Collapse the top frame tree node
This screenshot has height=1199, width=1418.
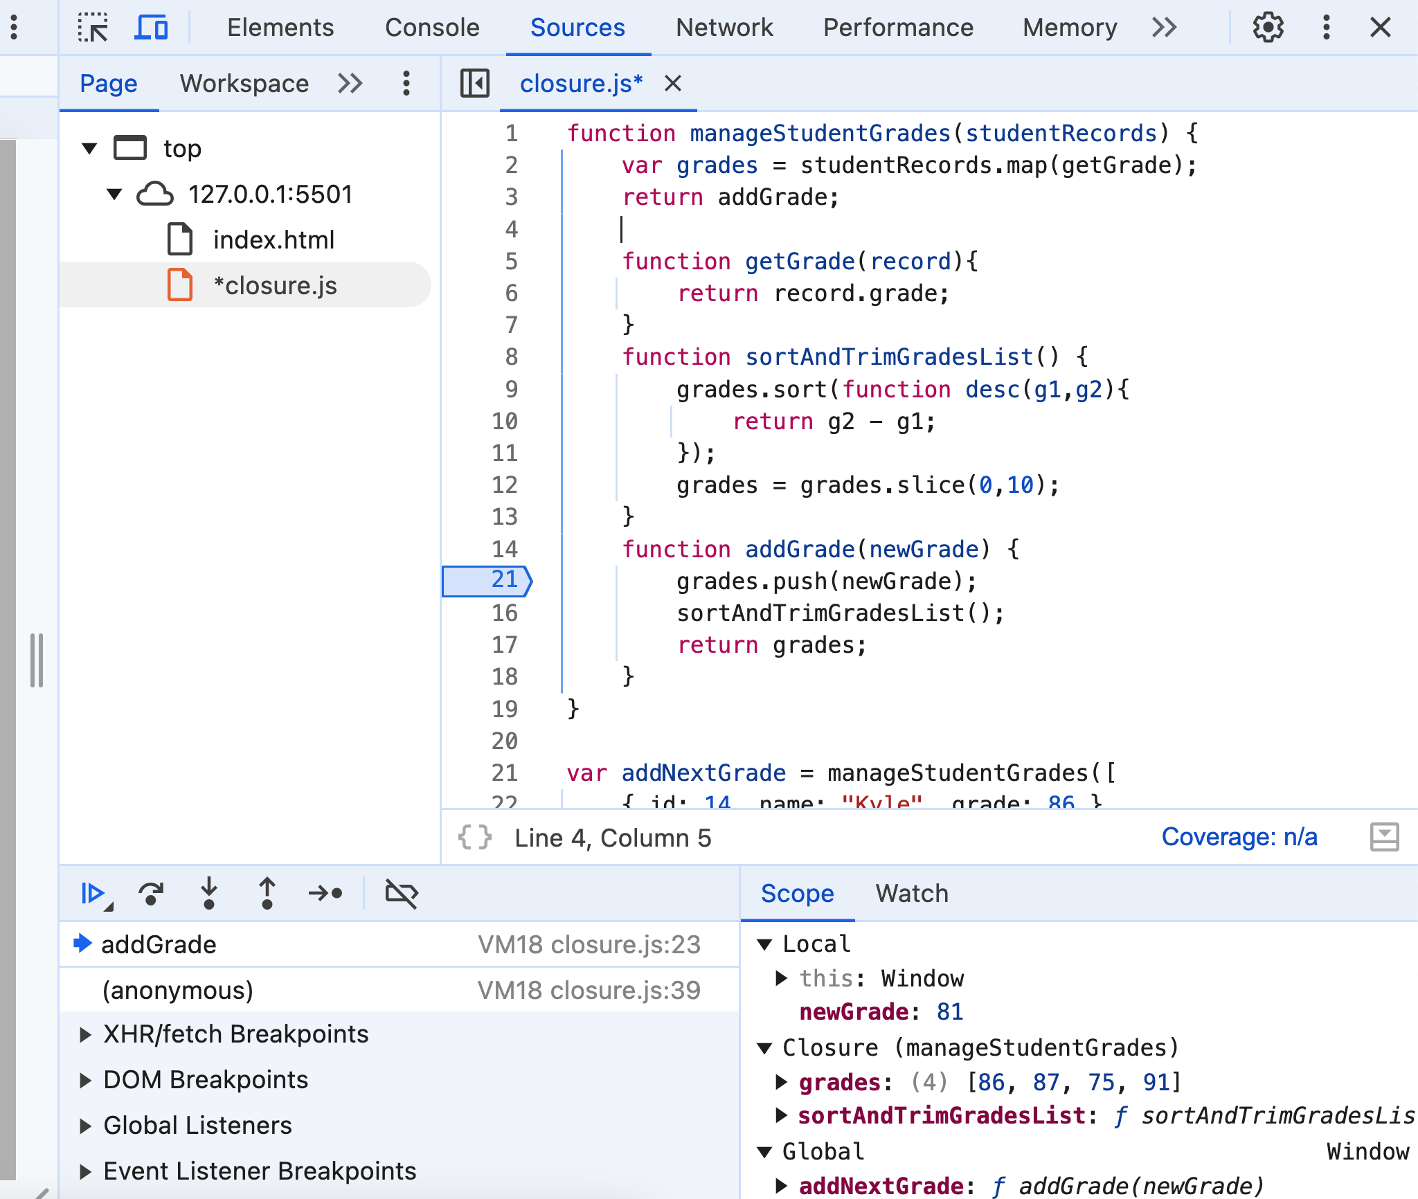click(89, 148)
